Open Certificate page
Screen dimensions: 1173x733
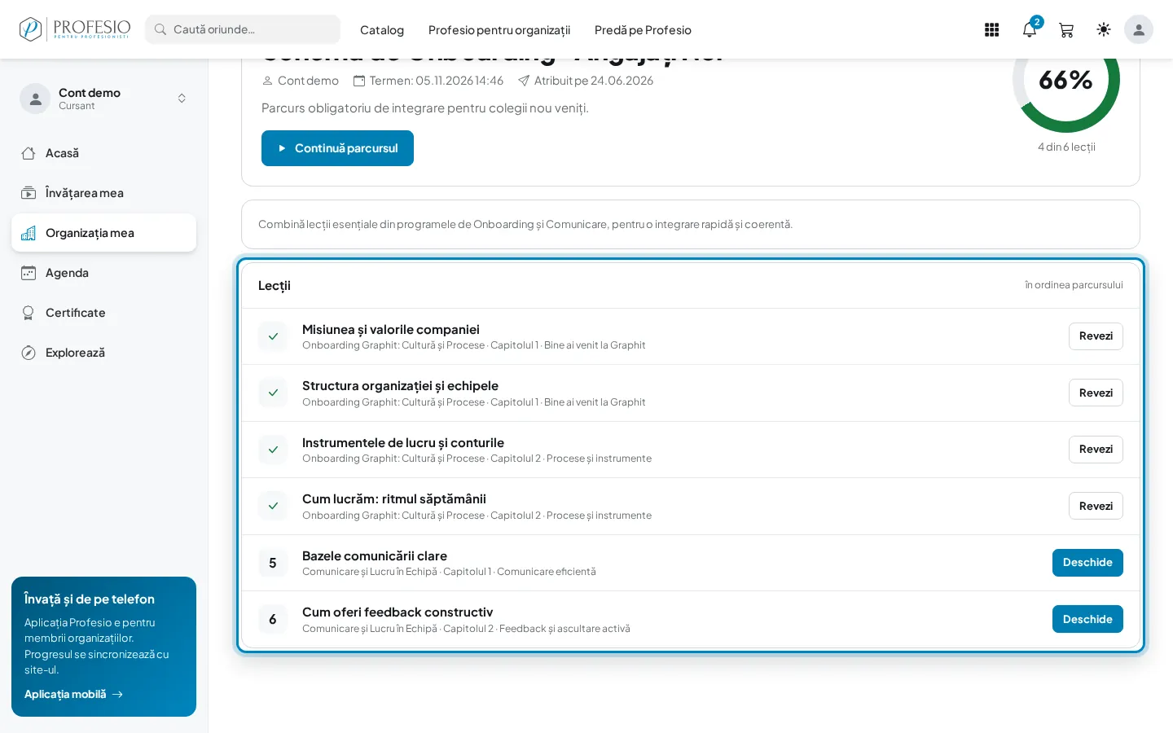click(103, 313)
